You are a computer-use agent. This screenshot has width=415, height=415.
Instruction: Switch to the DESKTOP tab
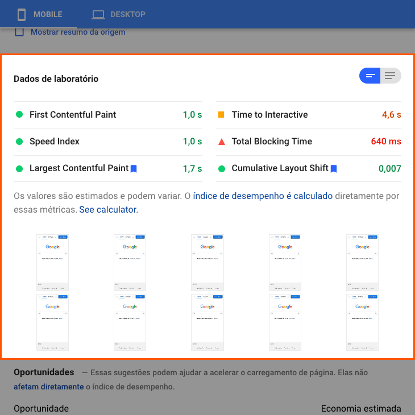coord(119,14)
